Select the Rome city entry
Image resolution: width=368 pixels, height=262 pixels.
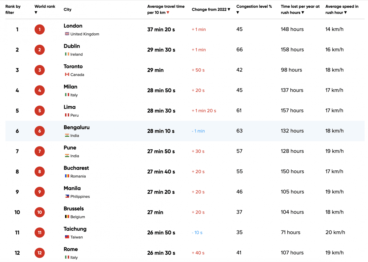[x=71, y=249]
